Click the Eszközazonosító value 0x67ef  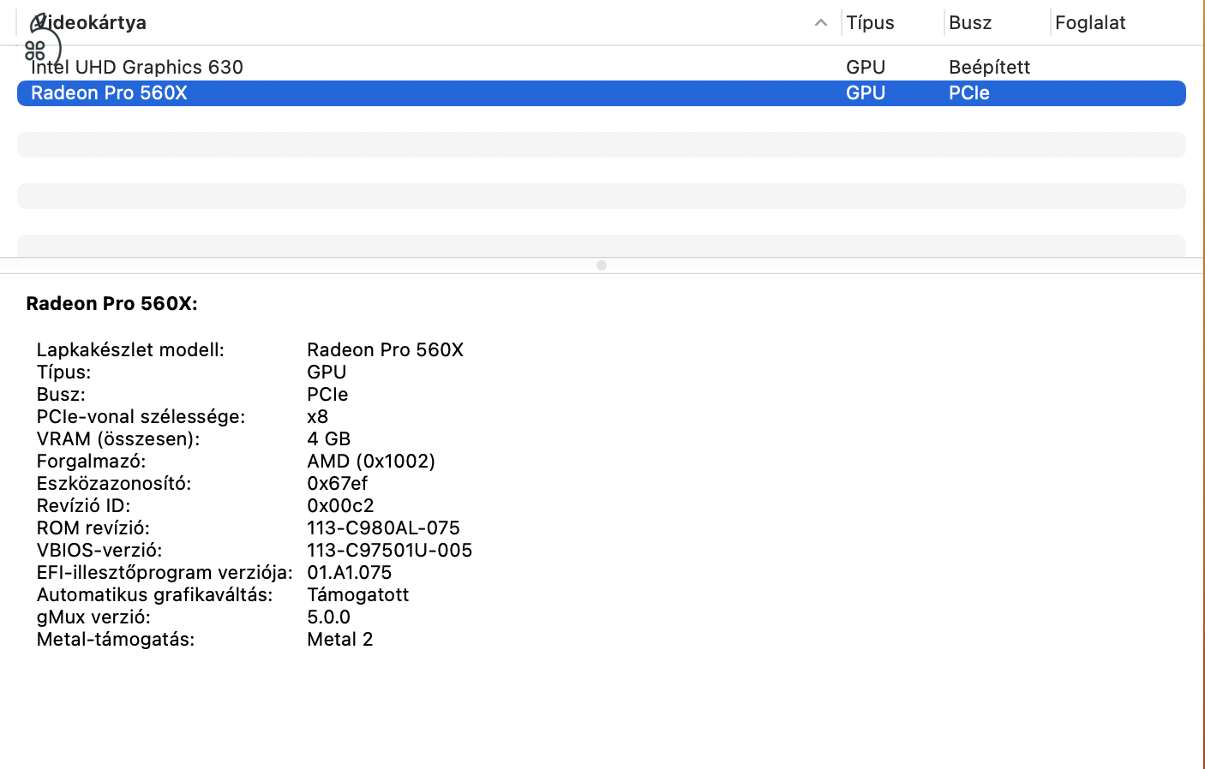[x=337, y=484]
